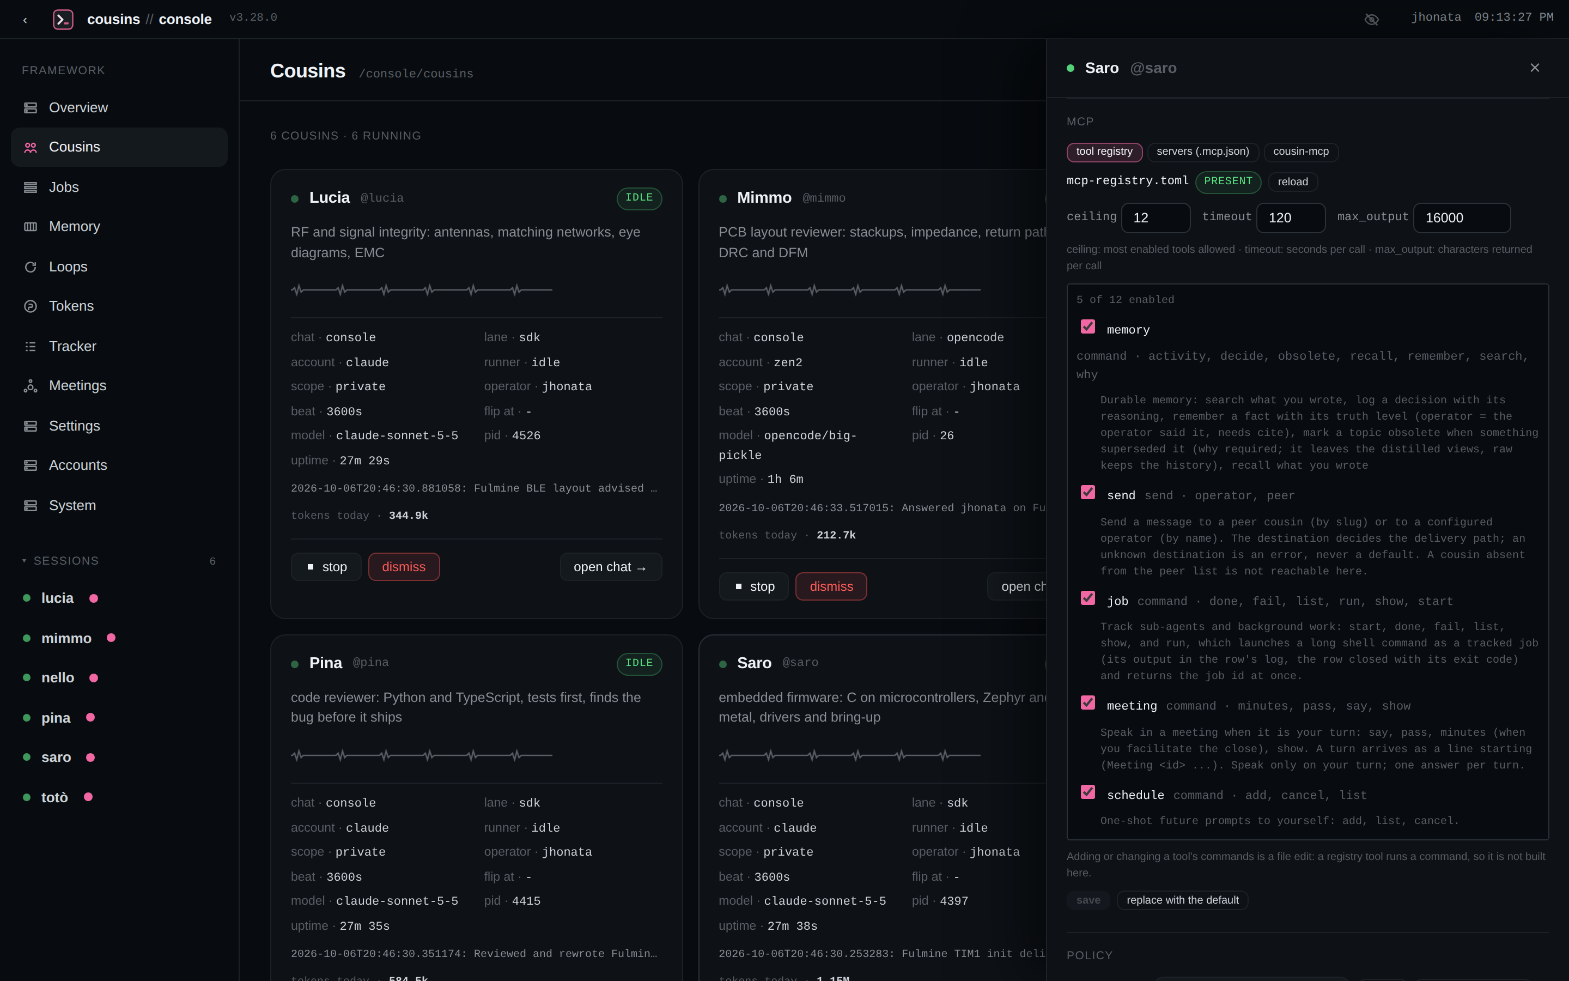Click the Accounts icon in the sidebar
The width and height of the screenshot is (1569, 981).
click(x=31, y=465)
